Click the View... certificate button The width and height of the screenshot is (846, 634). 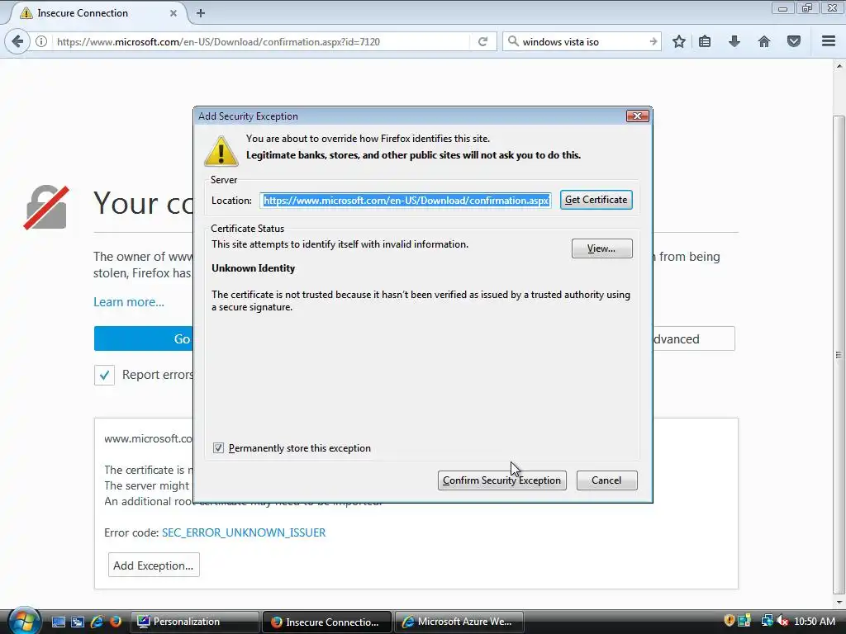point(601,248)
